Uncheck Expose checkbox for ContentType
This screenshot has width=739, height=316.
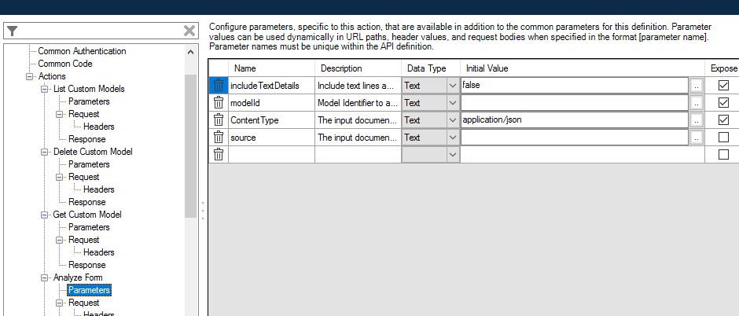coord(723,119)
